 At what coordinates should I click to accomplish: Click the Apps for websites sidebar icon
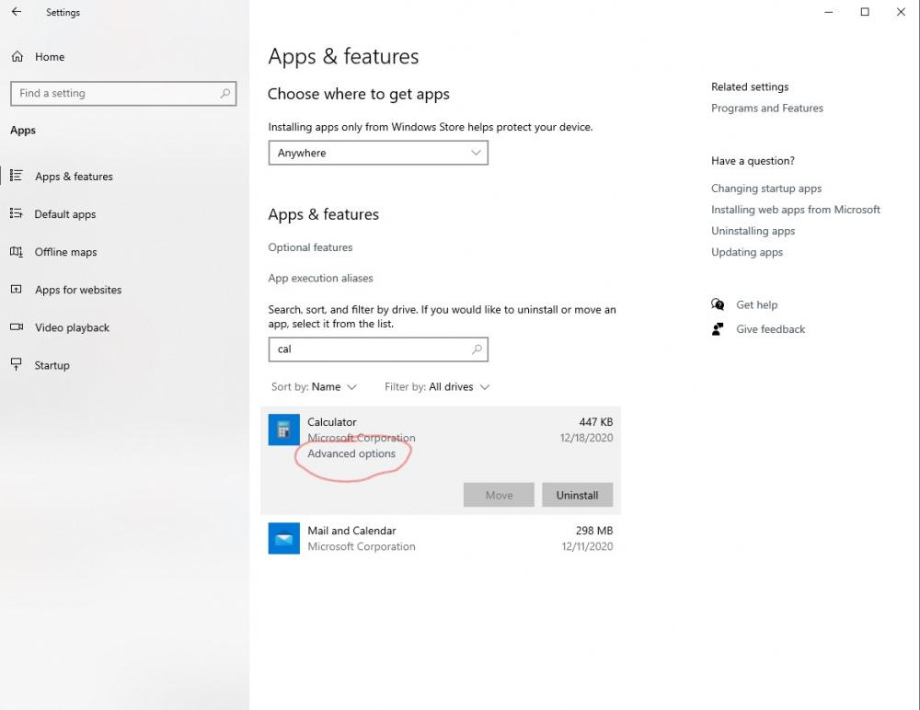17,290
